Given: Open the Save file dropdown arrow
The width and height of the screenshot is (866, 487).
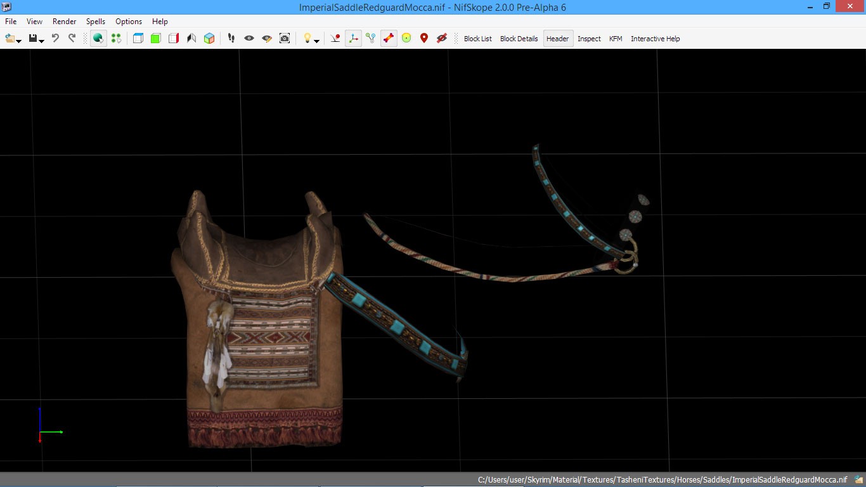Looking at the screenshot, I should (42, 41).
